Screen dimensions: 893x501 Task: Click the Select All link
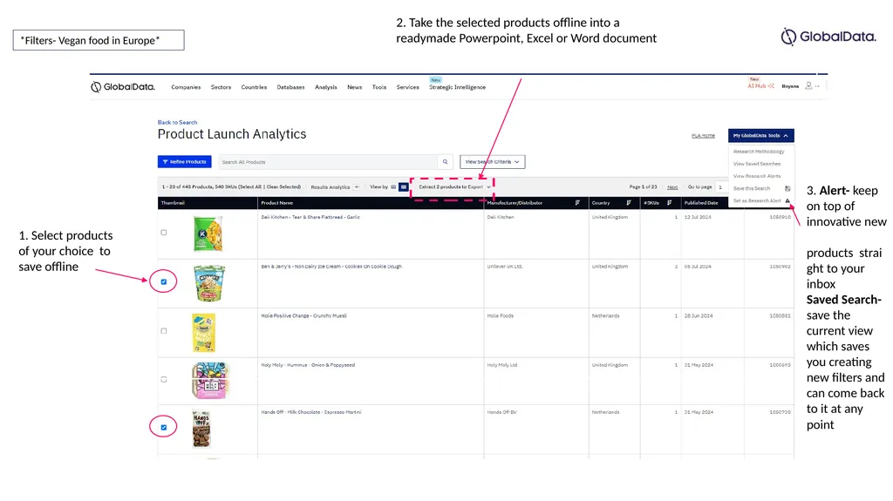(x=250, y=186)
